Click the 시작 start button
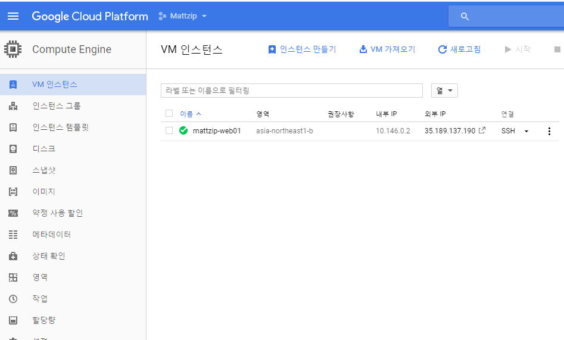 tap(518, 49)
